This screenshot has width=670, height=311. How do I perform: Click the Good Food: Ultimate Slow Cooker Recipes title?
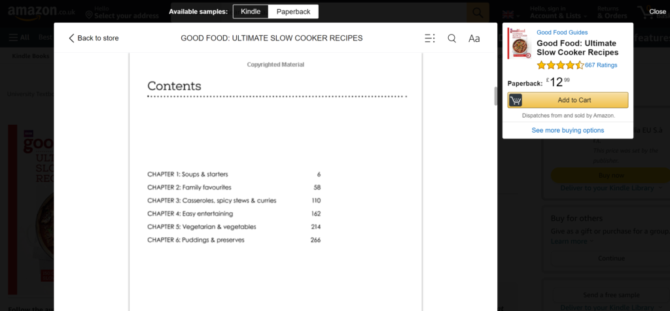tap(577, 48)
